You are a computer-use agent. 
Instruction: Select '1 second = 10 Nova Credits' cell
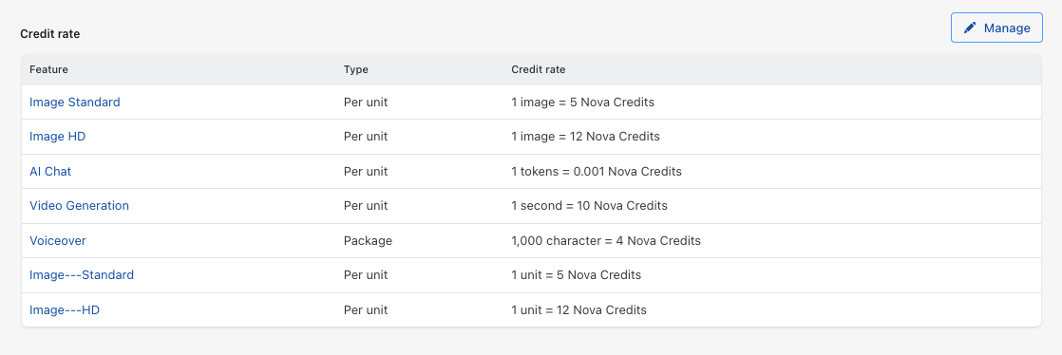tap(589, 206)
